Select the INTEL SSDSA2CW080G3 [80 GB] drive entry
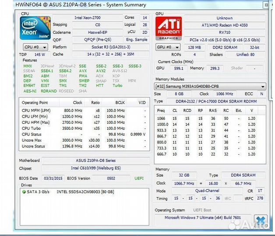Image resolution: width=275 pixels, height=236 pixels. pos(85,192)
